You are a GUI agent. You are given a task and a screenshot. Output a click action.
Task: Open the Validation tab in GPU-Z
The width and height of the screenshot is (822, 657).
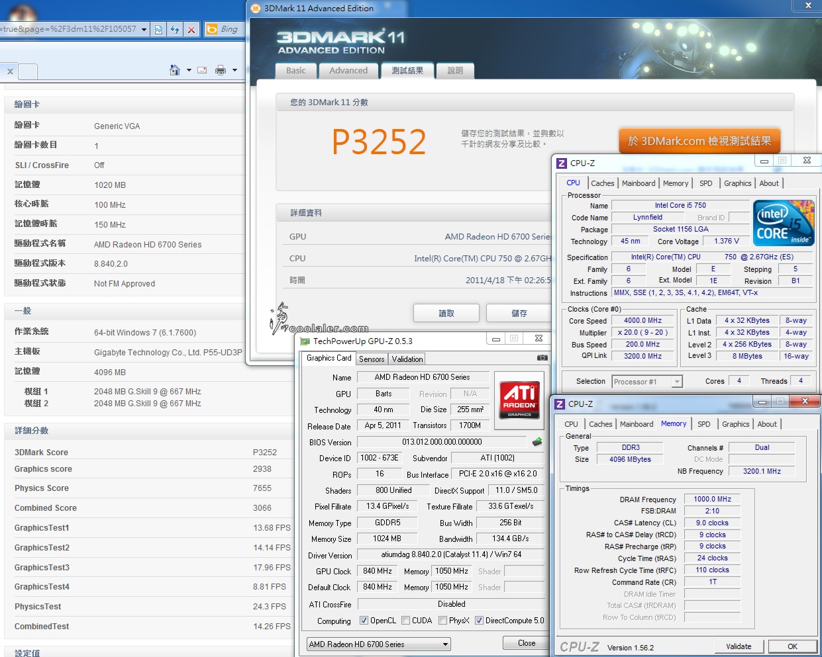pos(407,359)
